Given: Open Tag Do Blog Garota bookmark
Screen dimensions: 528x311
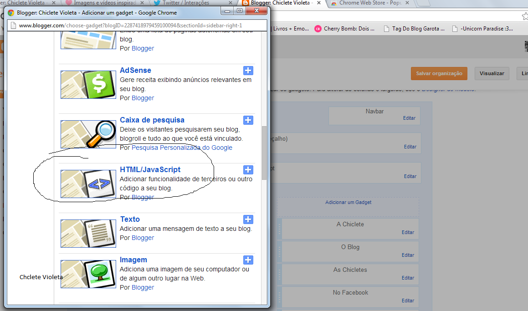Looking at the screenshot, I should pyautogui.click(x=414, y=29).
